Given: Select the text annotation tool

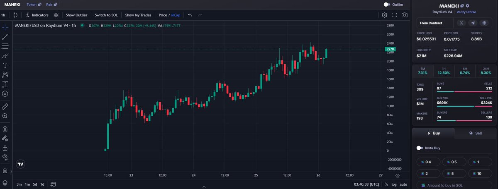Looking at the screenshot, I should pos(5,65).
